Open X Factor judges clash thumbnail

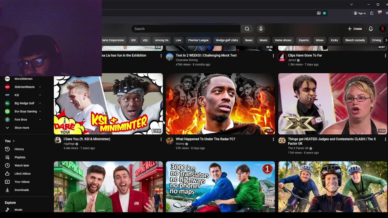click(x=333, y=104)
